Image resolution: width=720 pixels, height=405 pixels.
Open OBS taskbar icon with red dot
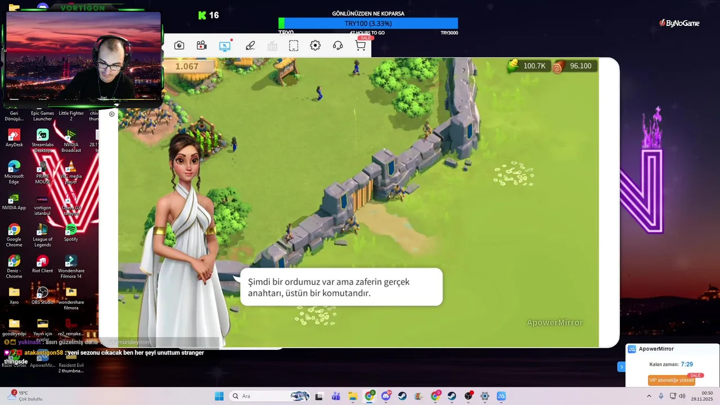point(469,396)
